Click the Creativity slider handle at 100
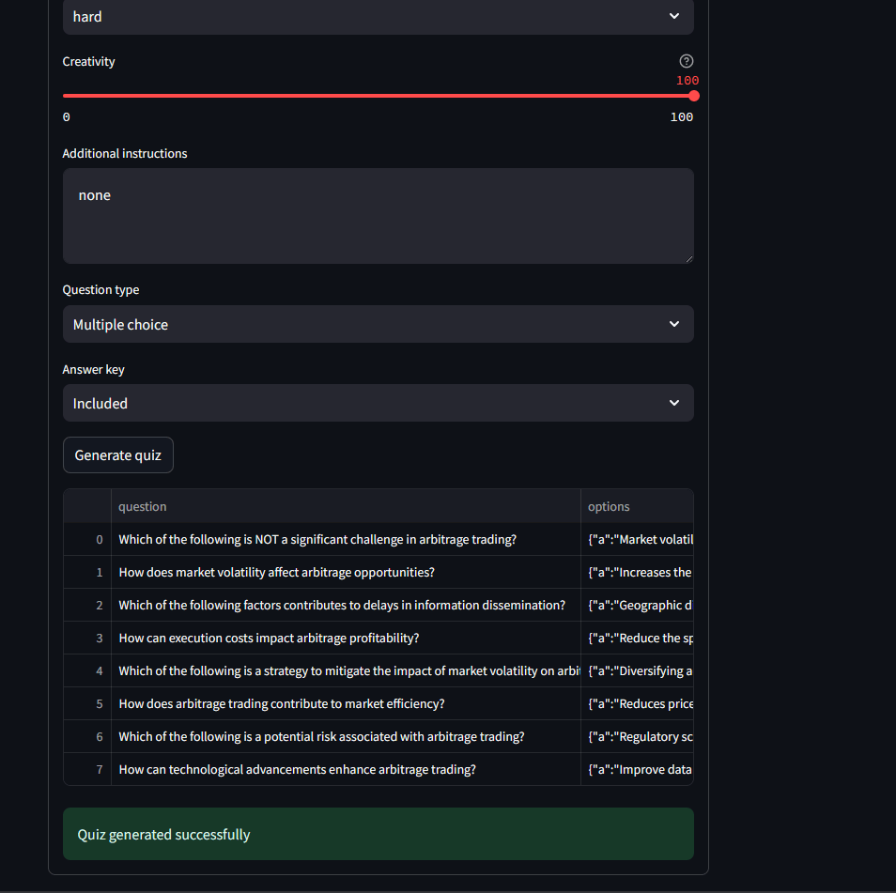The image size is (896, 893). 694,96
